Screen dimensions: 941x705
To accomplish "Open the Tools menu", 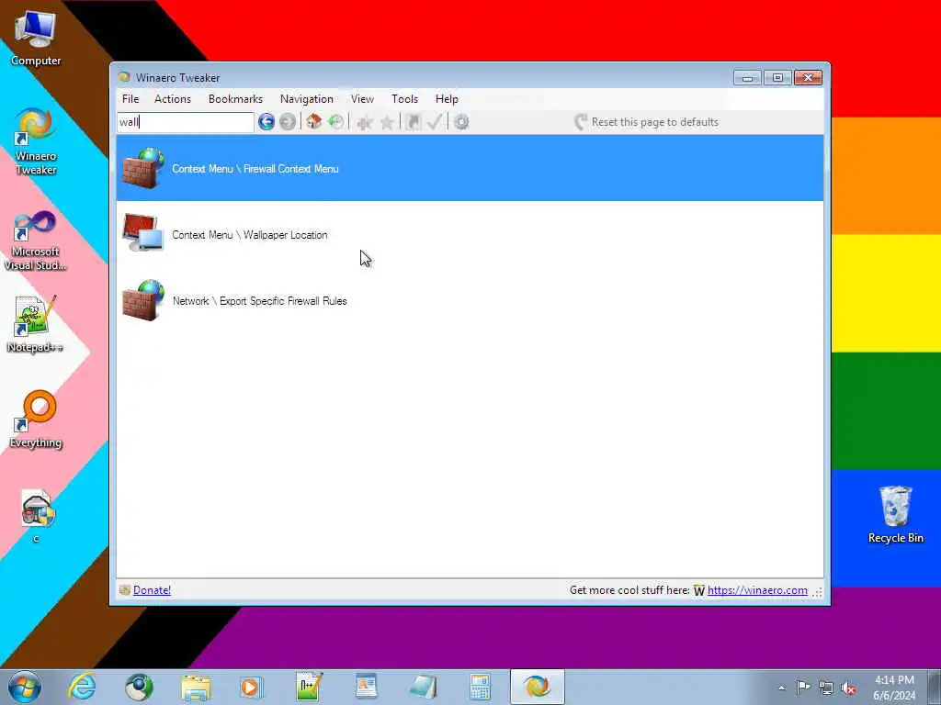I will (x=404, y=99).
